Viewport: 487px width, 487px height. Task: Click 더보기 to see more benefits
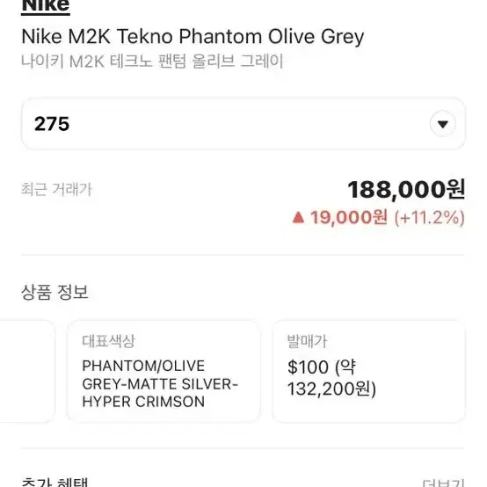[443, 483]
